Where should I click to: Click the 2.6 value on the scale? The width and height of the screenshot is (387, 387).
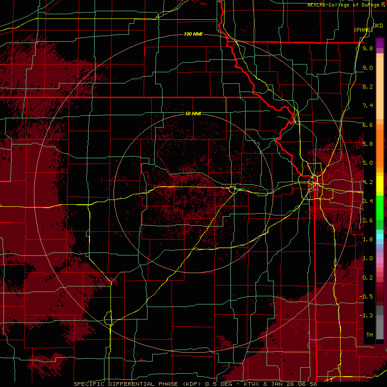[368, 221]
